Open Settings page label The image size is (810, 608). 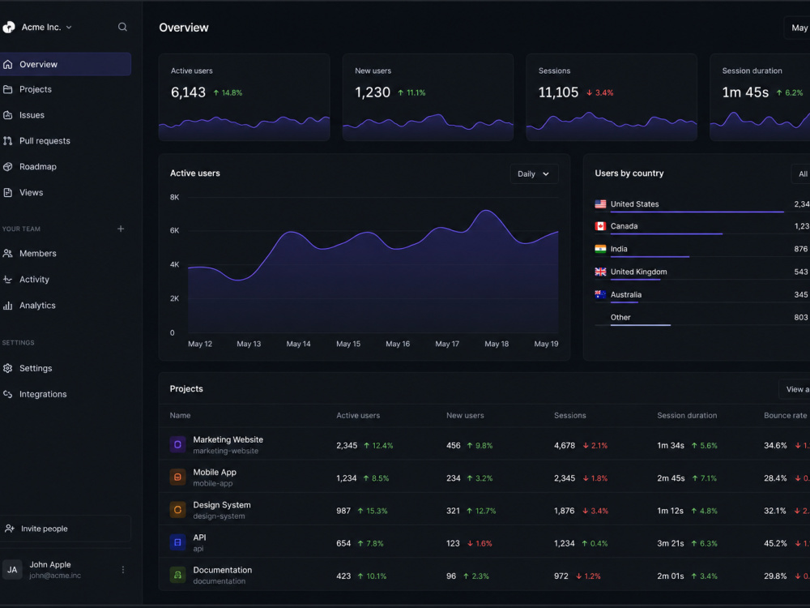click(36, 368)
